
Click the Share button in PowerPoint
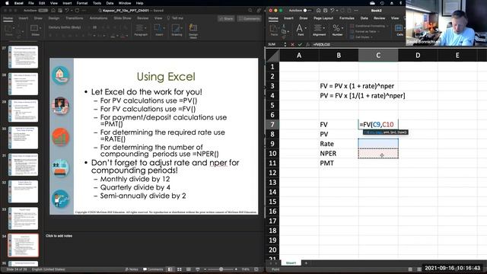pos(226,18)
